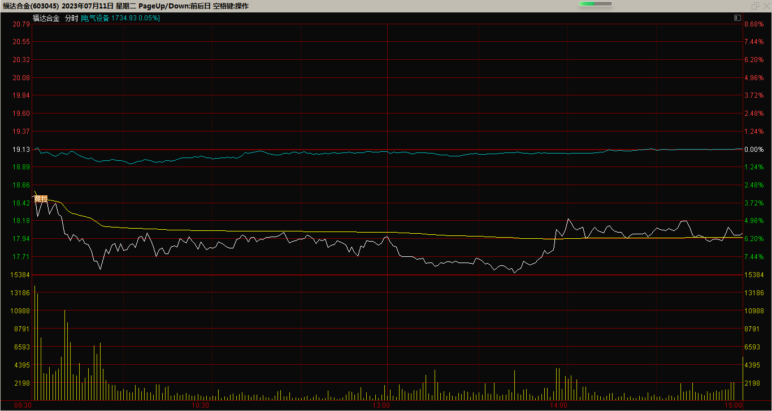Click the 10:30 time axis label
This screenshot has width=772, height=411.
click(x=201, y=405)
